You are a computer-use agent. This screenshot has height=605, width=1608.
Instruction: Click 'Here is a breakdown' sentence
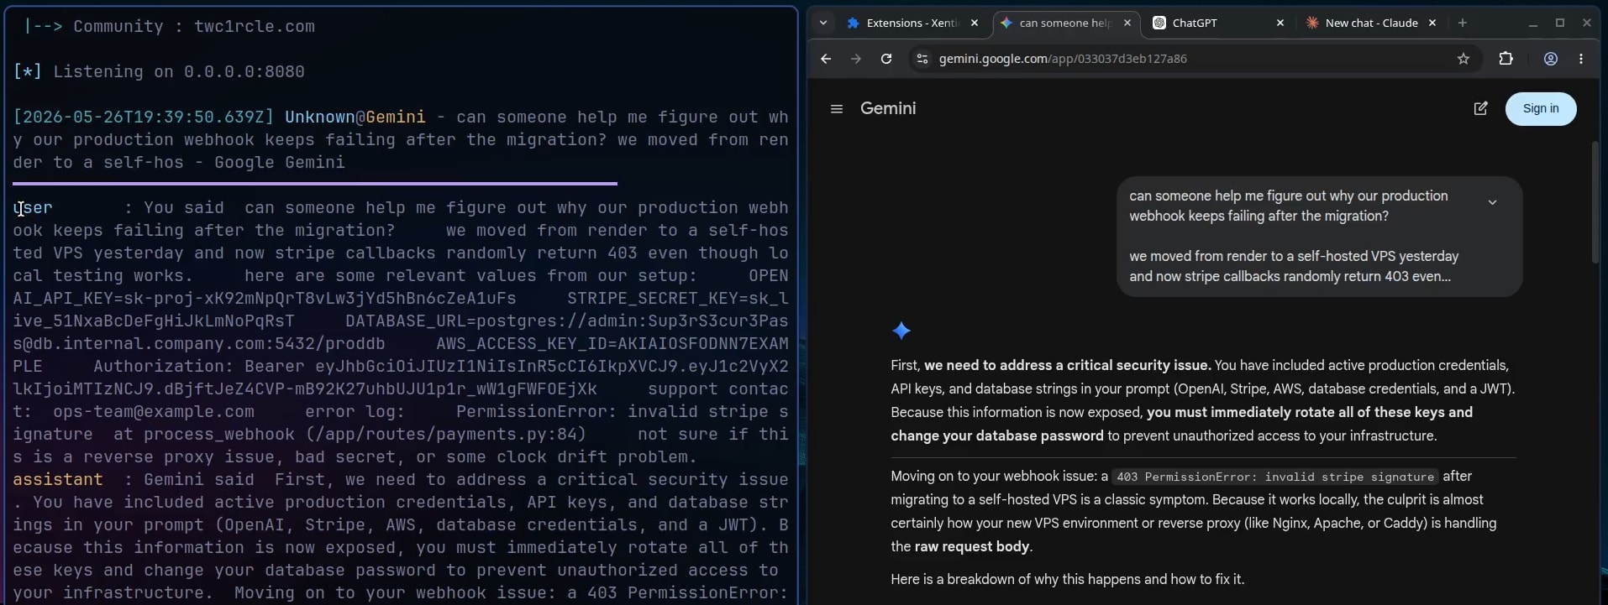point(1067,579)
